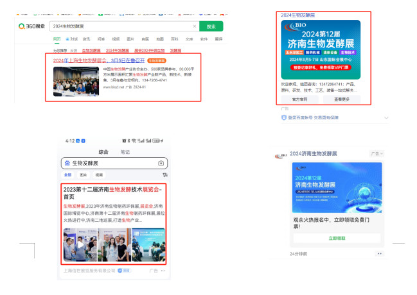
Task: Open the seminar audience thumbnail on mobile
Action: (148, 244)
